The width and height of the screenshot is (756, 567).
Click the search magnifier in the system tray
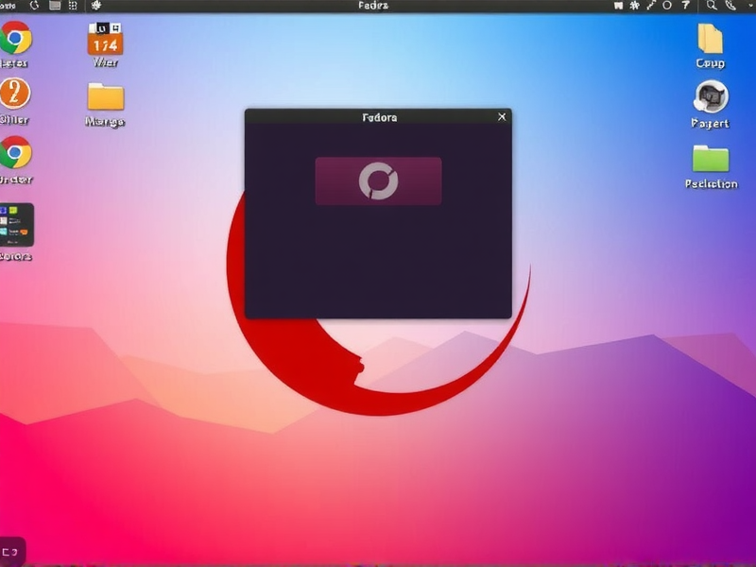(711, 8)
